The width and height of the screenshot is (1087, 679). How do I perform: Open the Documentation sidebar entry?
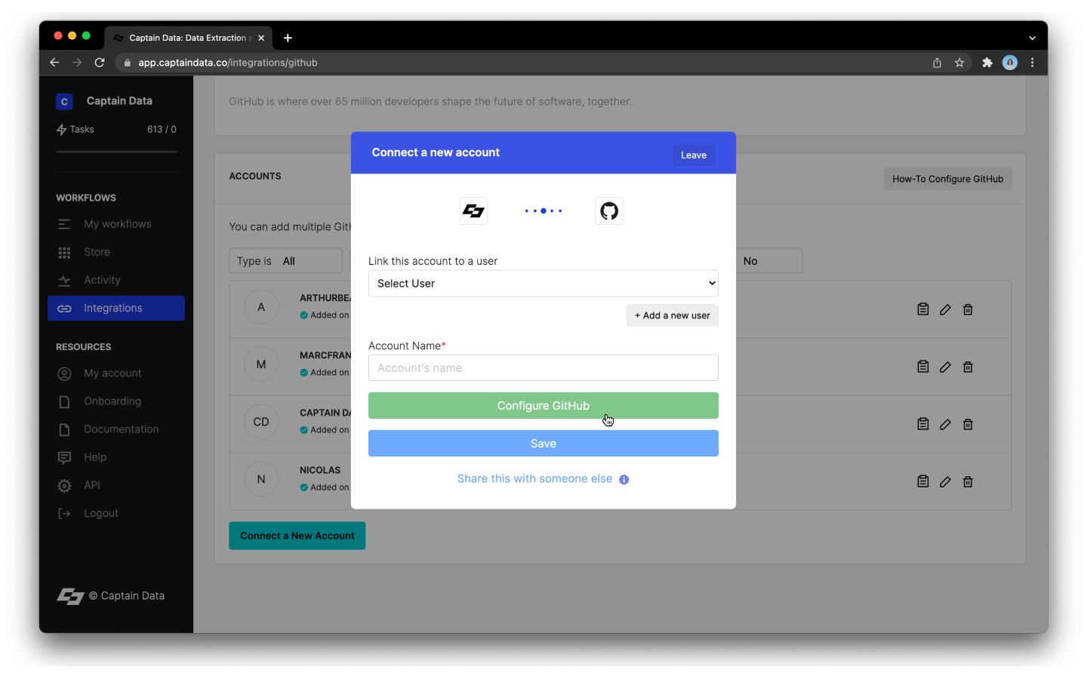click(x=120, y=429)
